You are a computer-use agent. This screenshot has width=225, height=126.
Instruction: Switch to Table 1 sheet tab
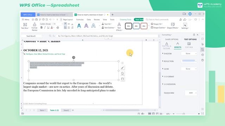(x=43, y=110)
